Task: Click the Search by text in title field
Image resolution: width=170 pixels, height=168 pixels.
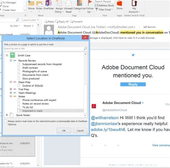Action: (44, 48)
